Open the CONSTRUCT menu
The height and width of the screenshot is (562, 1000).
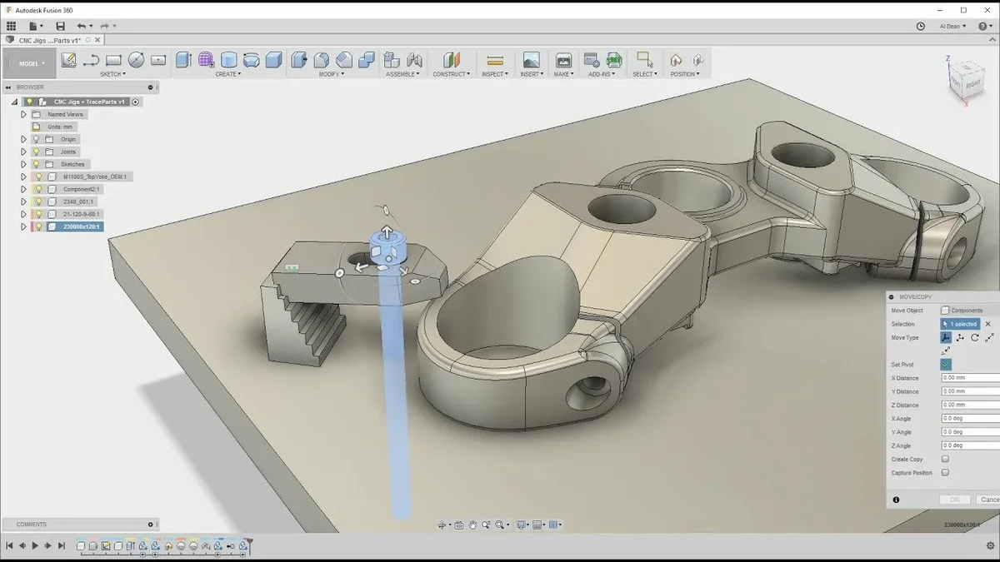click(451, 74)
